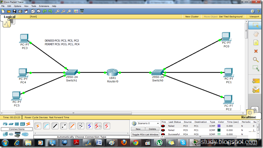263x148 pixels.
Task: Expand navigation under the Logical workspace icon
Action: 7,24
